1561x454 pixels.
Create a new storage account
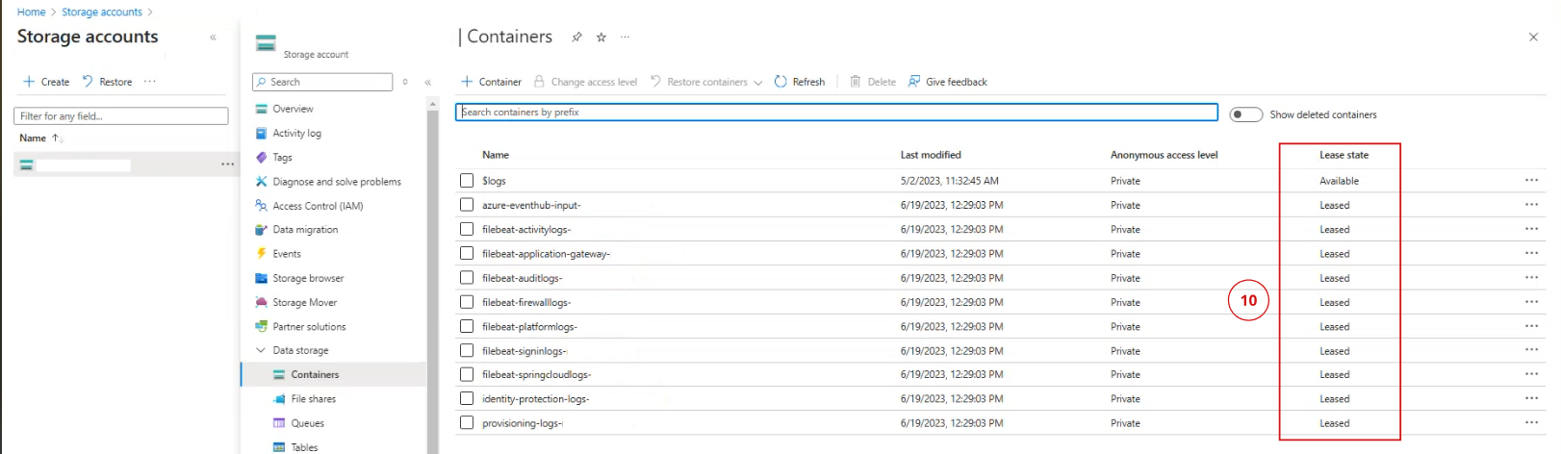coord(46,82)
